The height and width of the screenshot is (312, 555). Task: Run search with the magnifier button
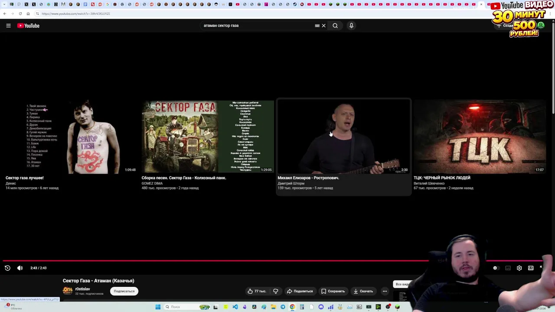(x=335, y=26)
